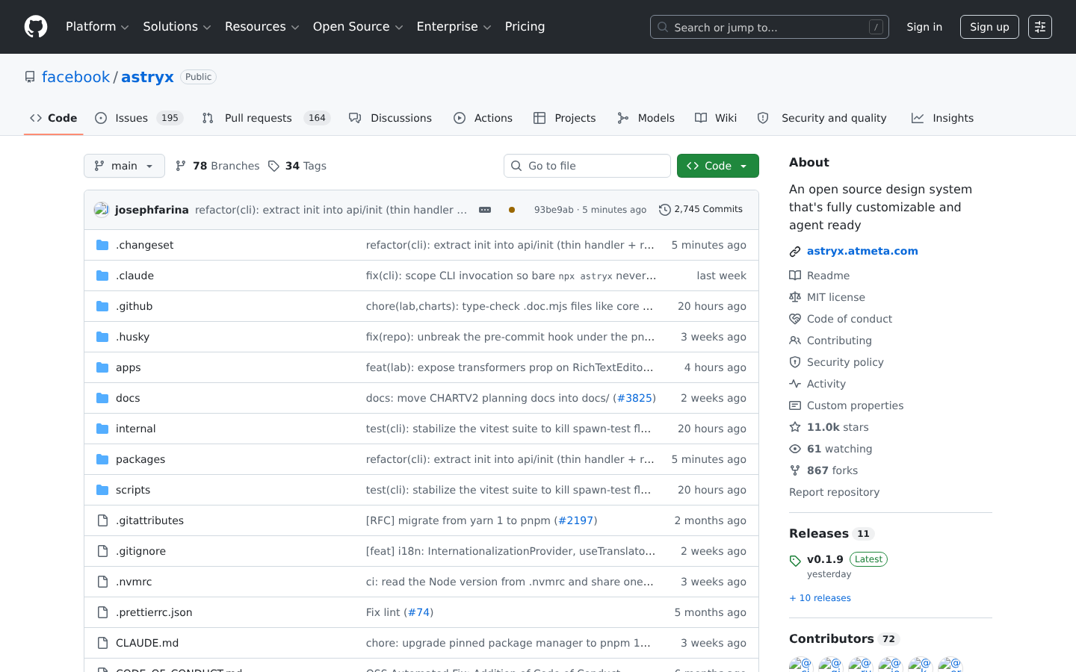The height and width of the screenshot is (672, 1076).
Task: Open the GitHub home logo
Action: point(36,27)
